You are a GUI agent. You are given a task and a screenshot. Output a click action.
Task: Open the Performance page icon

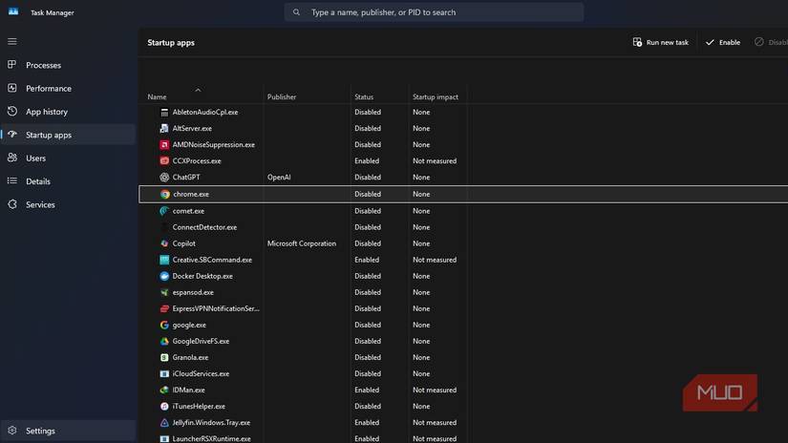12,88
